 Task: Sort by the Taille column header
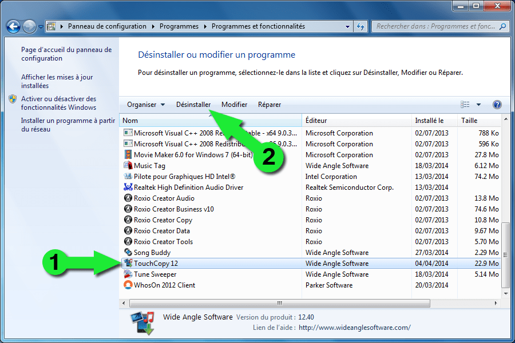pyautogui.click(x=479, y=121)
